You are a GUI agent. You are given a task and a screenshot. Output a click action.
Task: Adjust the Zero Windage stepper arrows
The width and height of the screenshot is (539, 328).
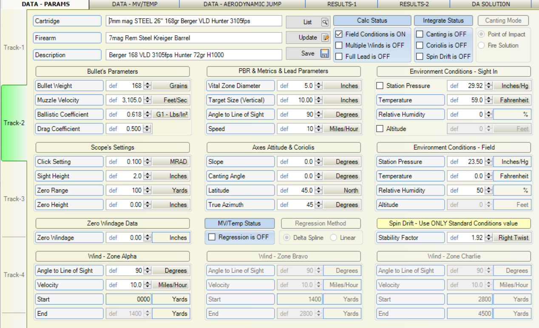[x=148, y=238]
